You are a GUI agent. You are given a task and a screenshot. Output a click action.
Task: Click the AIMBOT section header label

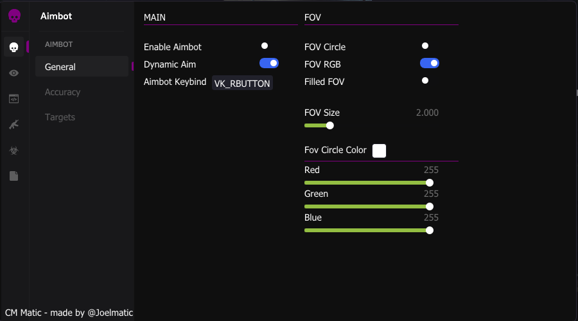pyautogui.click(x=58, y=44)
